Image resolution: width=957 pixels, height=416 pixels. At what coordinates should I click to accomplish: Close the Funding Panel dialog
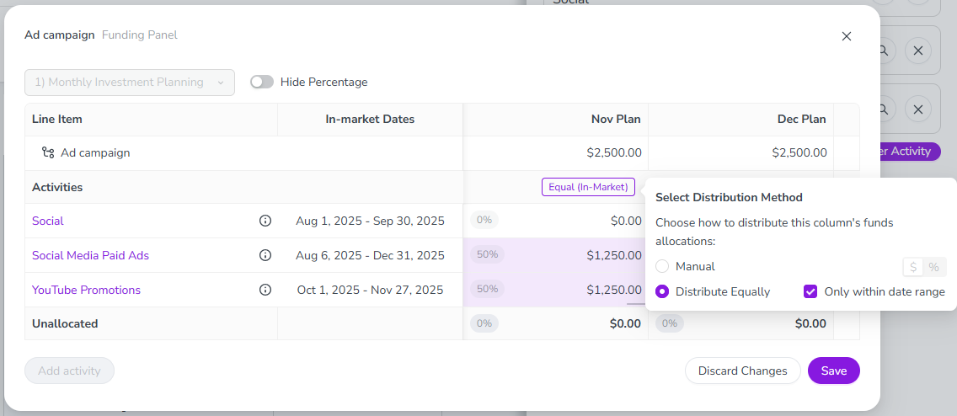pyautogui.click(x=847, y=36)
